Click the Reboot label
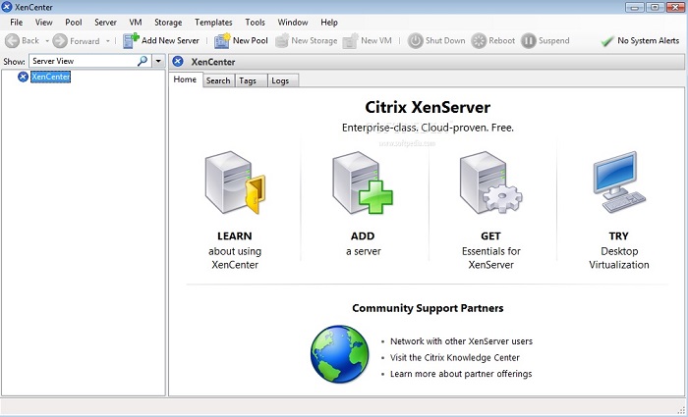Viewport: 688px width, 417px height. click(502, 40)
